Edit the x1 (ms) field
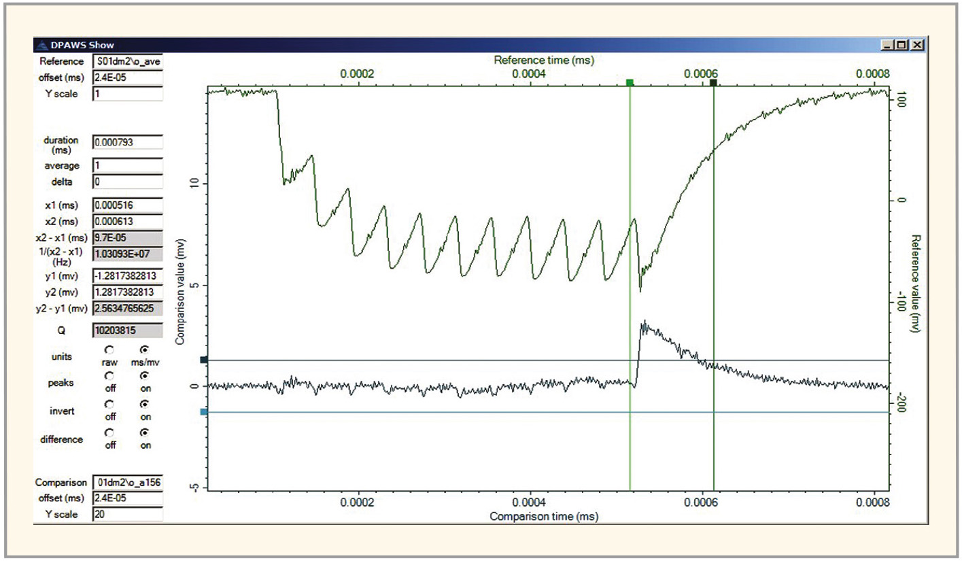This screenshot has width=962, height=561. (x=127, y=205)
